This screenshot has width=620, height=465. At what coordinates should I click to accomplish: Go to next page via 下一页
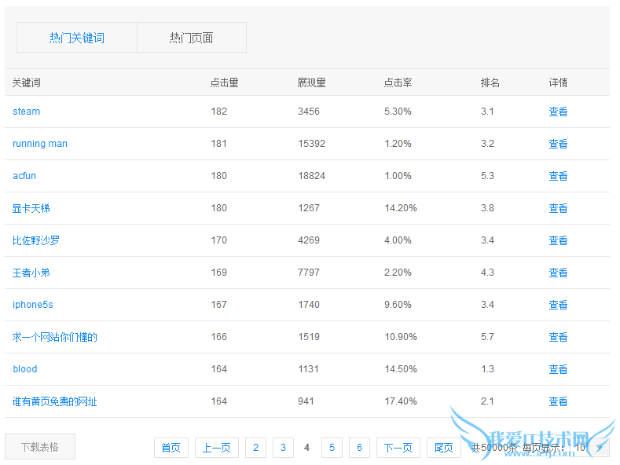[x=398, y=448]
